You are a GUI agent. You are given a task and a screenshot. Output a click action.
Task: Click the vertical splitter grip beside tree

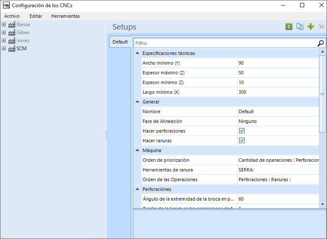click(106, 134)
